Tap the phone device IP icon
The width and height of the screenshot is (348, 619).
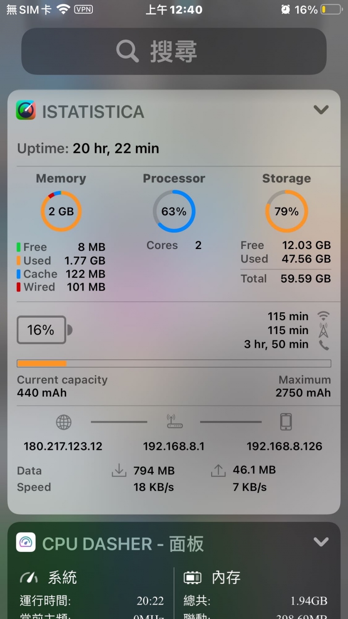[286, 422]
